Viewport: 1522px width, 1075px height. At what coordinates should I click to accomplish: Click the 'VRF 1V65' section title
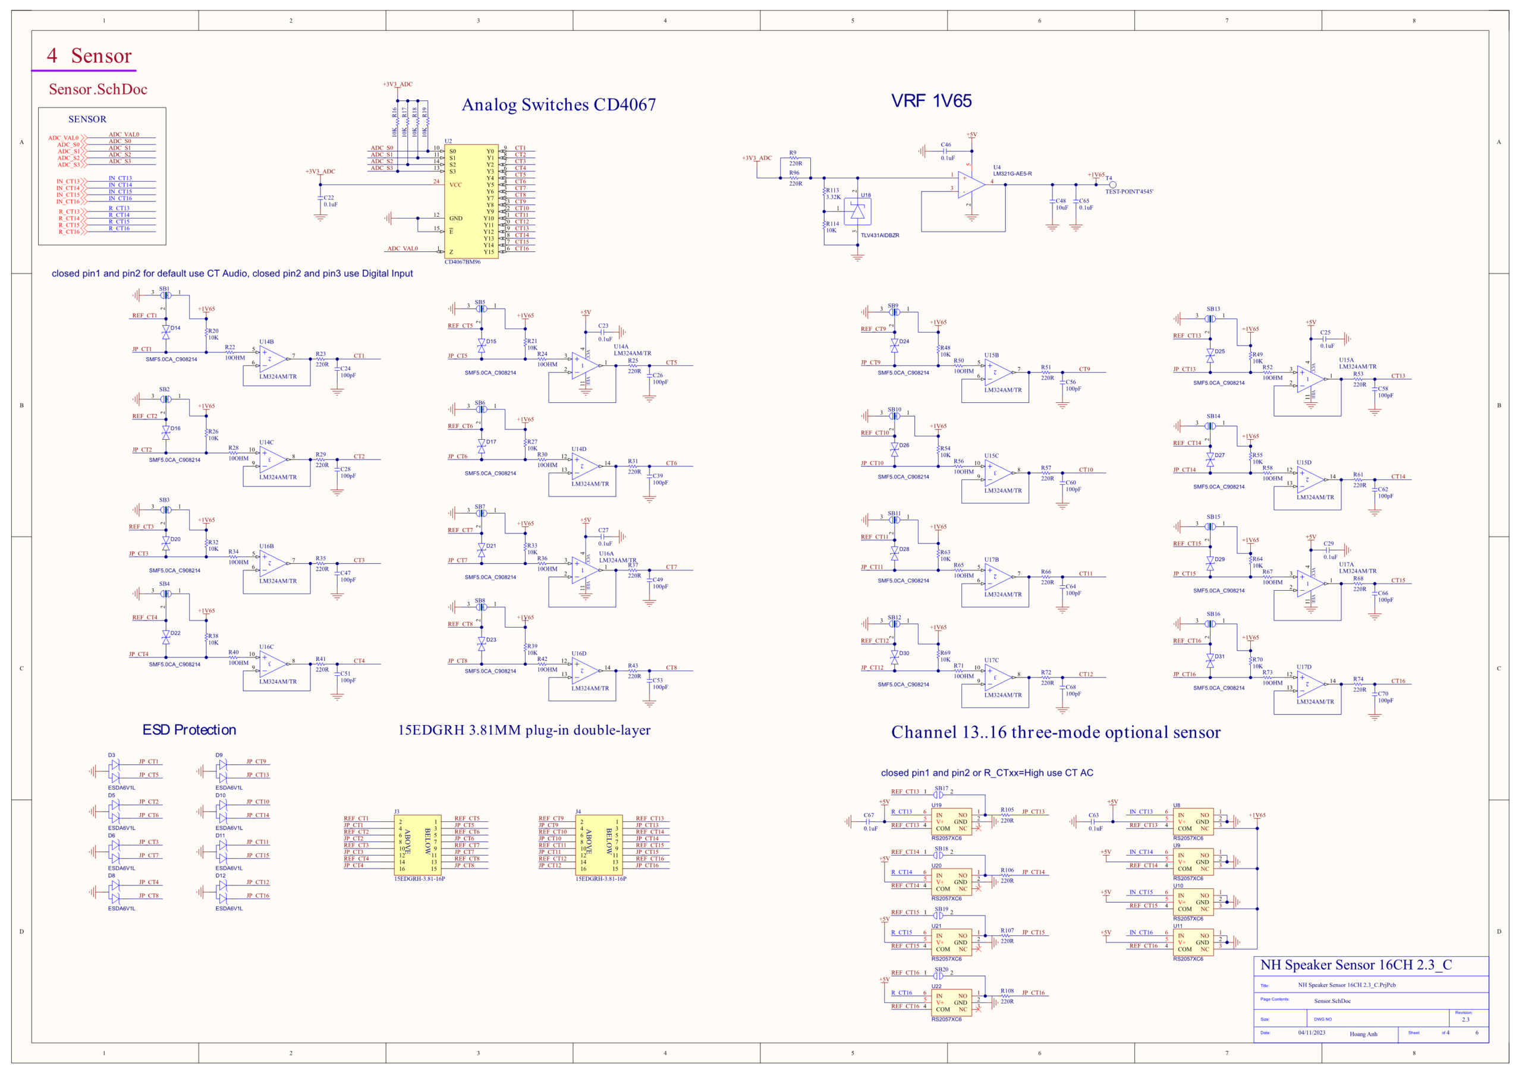tap(932, 101)
